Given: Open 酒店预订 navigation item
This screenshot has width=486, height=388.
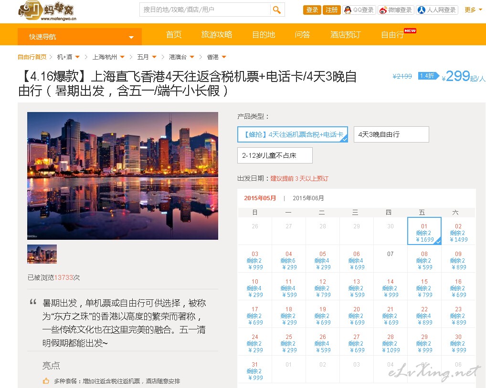Looking at the screenshot, I should click(346, 35).
